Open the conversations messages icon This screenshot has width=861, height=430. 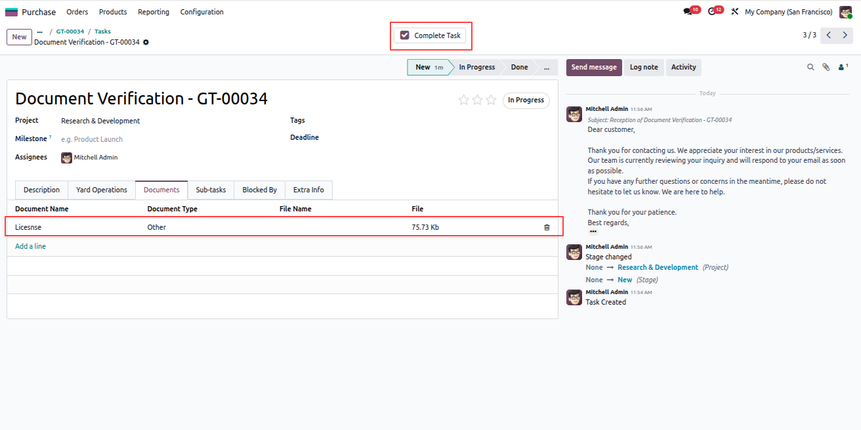pyautogui.click(x=688, y=12)
